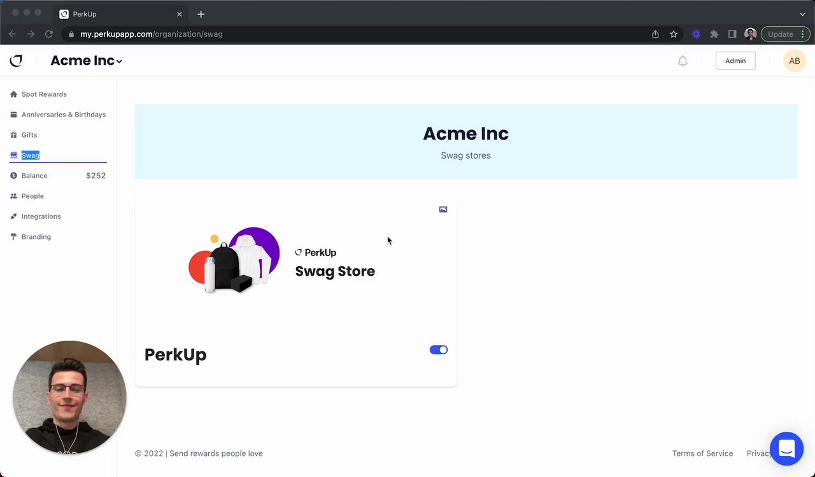The height and width of the screenshot is (477, 815).
Task: Click the Gifts present icon
Action: (13, 135)
